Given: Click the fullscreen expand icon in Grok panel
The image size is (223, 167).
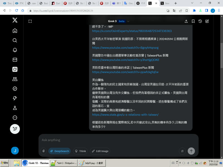Looking at the screenshot, I should (x=30, y=21).
